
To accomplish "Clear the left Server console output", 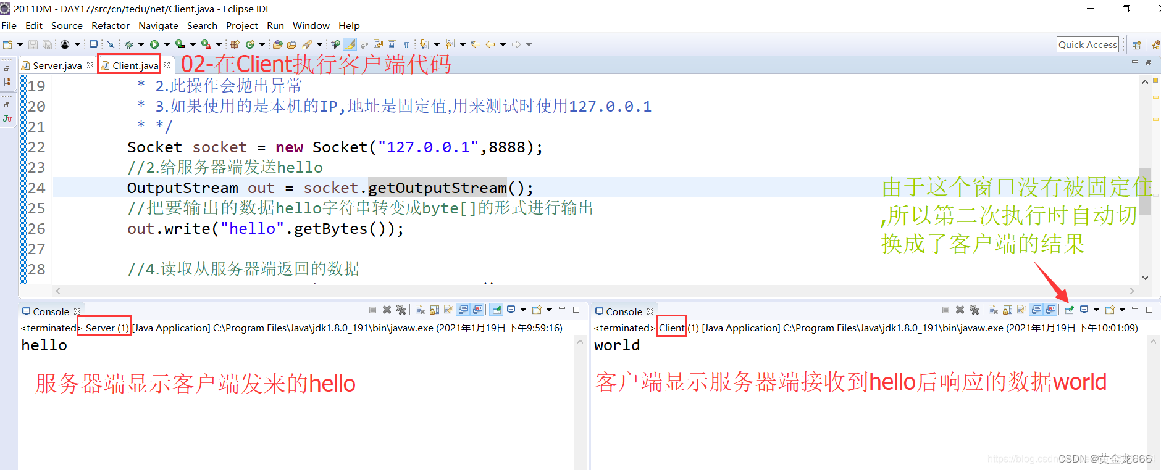I will click(420, 310).
